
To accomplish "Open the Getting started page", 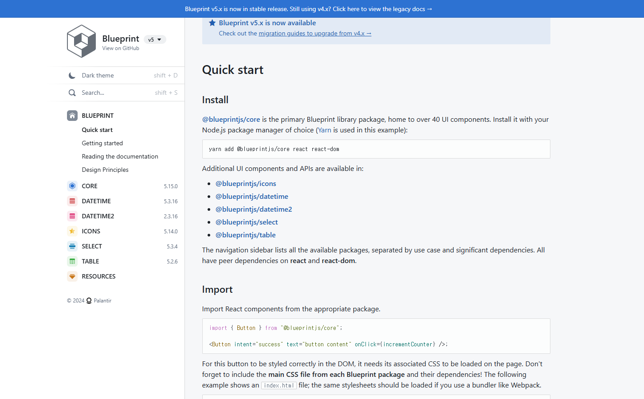I will point(102,143).
